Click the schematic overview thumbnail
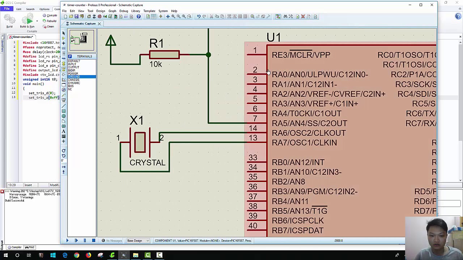The height and width of the screenshot is (260, 463). click(82, 41)
